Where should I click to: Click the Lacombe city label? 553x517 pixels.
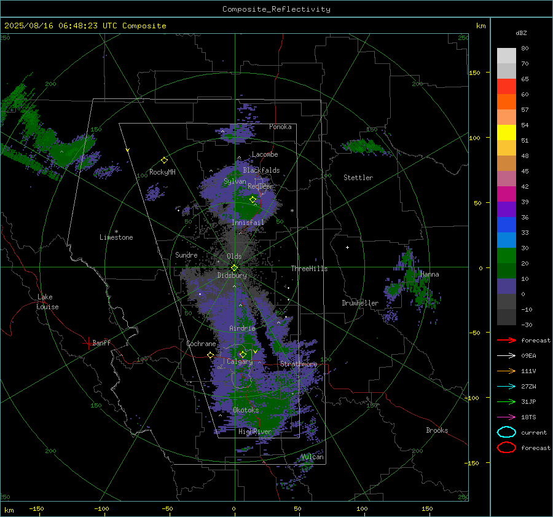pyautogui.click(x=265, y=154)
